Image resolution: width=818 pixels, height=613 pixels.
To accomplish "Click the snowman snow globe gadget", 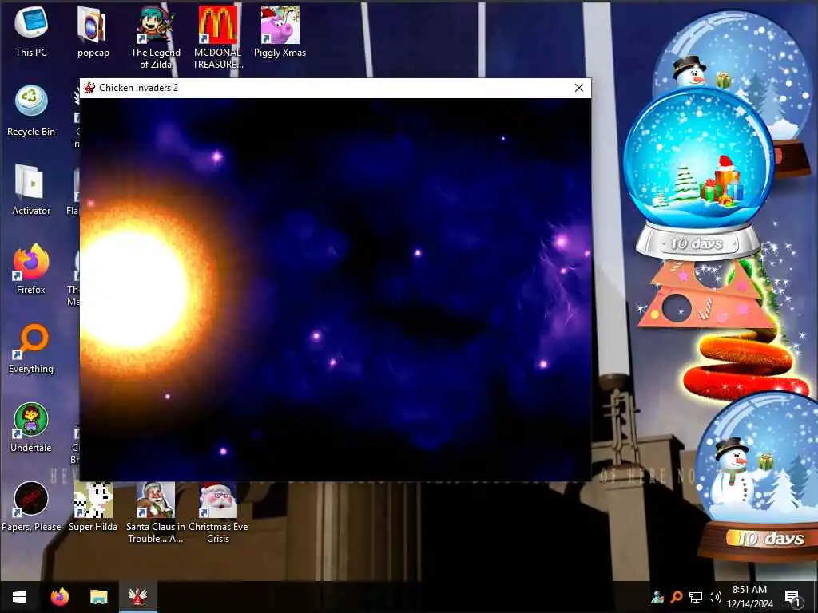I will pos(756,477).
